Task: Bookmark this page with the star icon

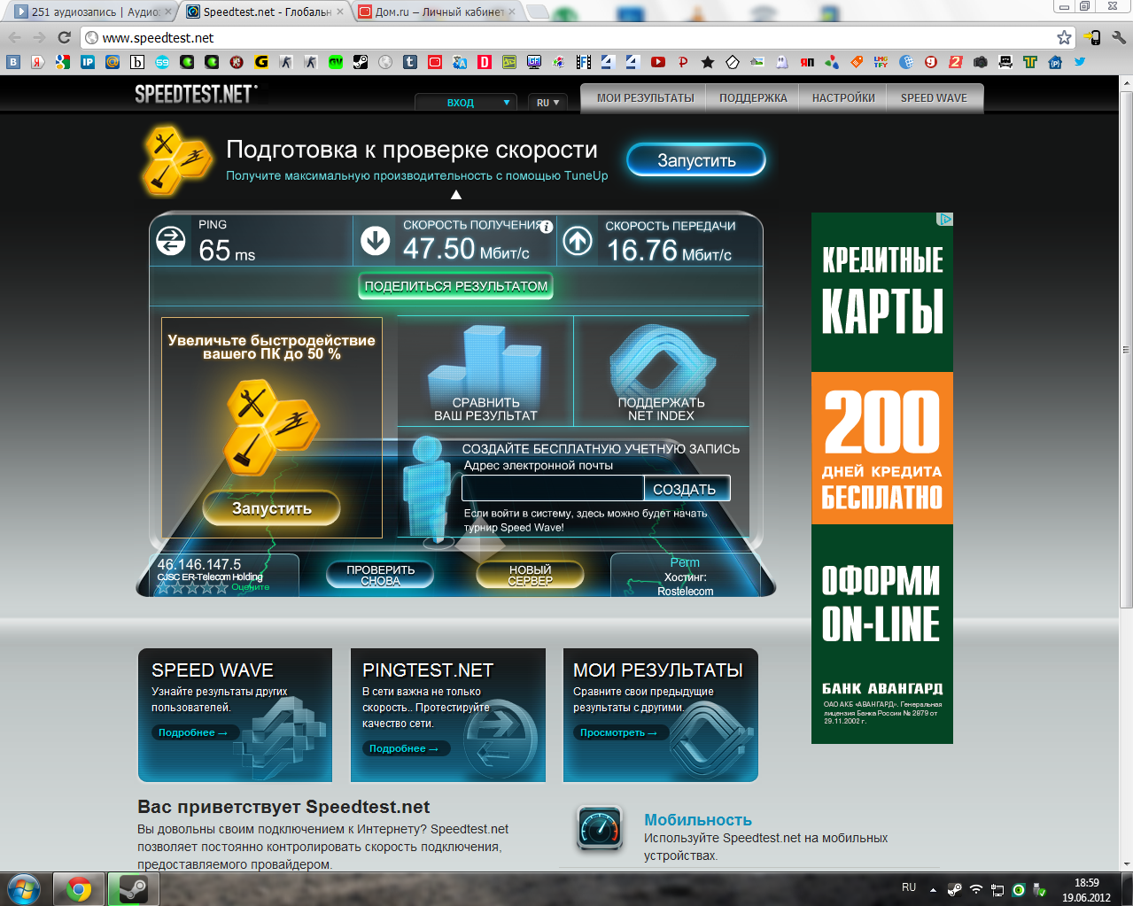Action: pos(1064,37)
